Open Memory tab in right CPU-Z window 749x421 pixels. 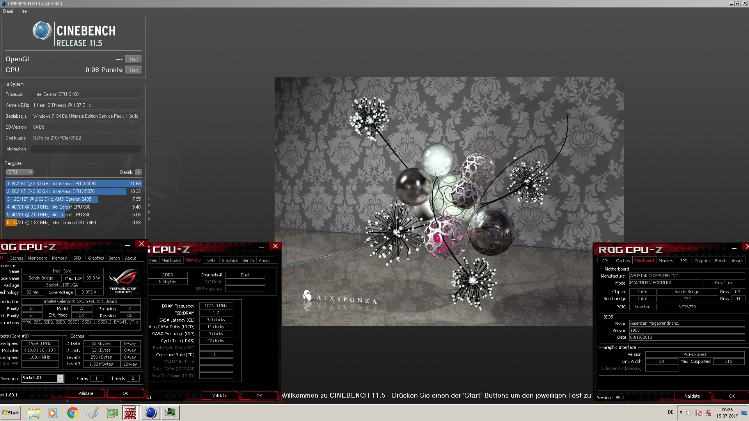pyautogui.click(x=666, y=261)
